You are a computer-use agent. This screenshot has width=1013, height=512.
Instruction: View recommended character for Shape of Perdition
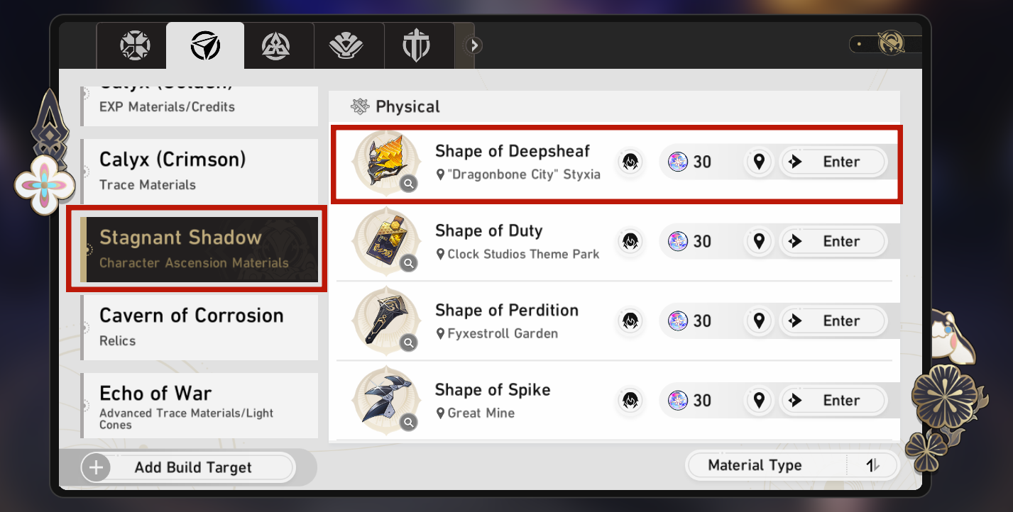[x=628, y=321]
